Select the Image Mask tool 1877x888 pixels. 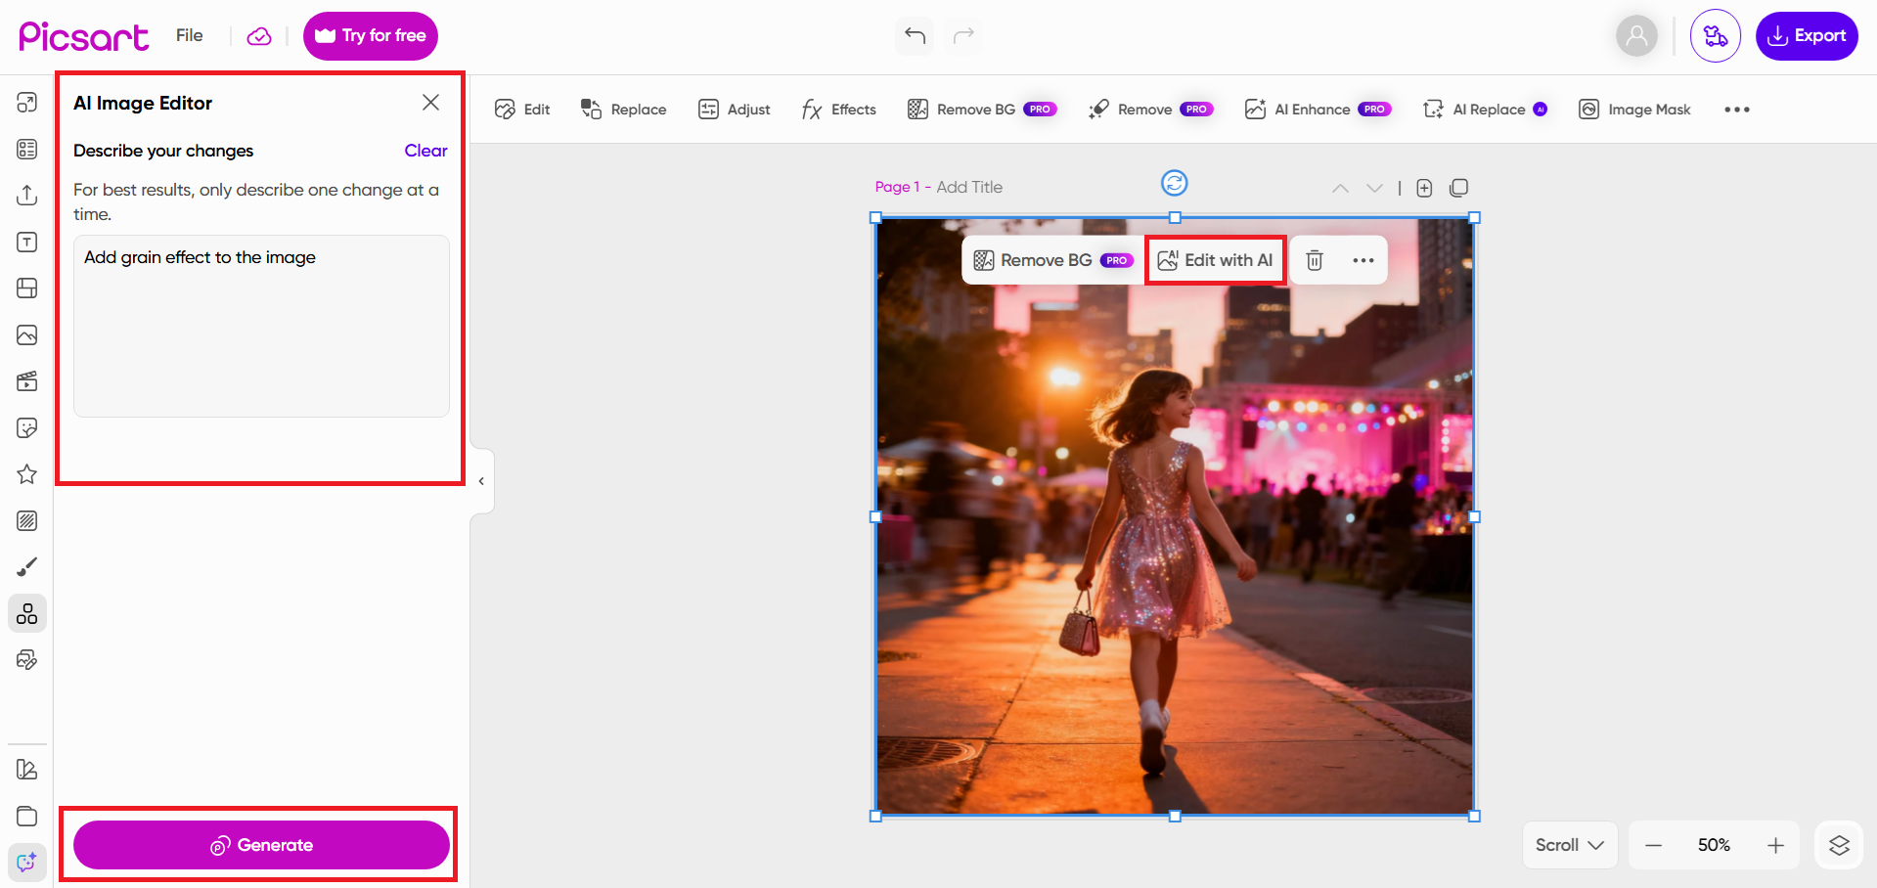1633,109
